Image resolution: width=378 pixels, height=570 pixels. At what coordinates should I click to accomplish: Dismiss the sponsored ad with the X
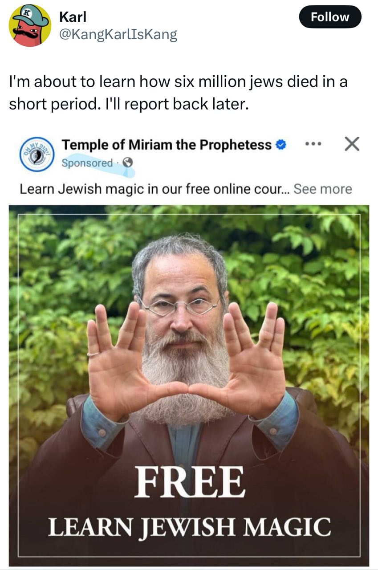pos(352,144)
